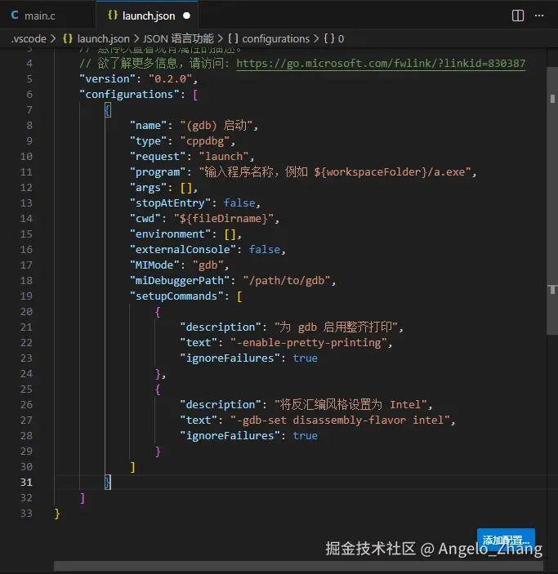Click "-gdb-set disassembly-flavor intel" value
The width and height of the screenshot is (558, 574).
340,420
